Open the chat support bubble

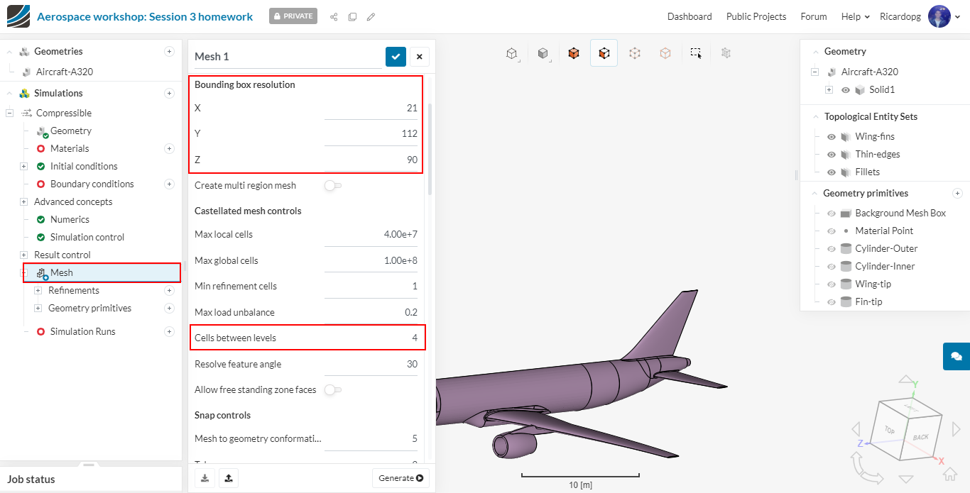pyautogui.click(x=957, y=356)
